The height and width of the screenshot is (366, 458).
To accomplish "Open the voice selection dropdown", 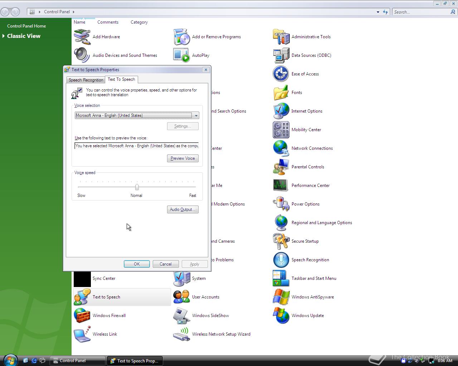I will (x=137, y=115).
